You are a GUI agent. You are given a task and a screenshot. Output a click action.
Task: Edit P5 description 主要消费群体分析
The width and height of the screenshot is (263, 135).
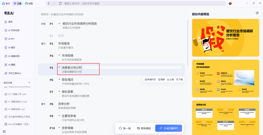[72, 72]
